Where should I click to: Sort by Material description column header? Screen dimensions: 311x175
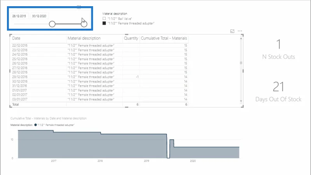click(84, 38)
